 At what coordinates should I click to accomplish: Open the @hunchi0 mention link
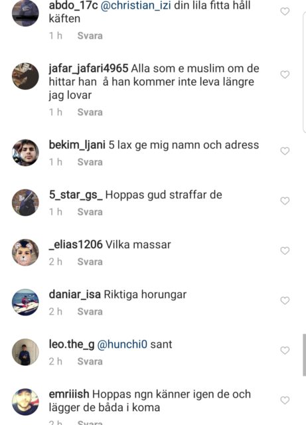[122, 345]
